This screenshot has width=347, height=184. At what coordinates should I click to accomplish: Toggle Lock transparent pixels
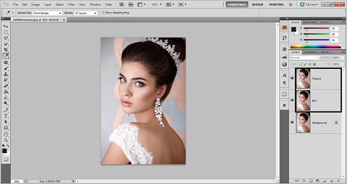(x=301, y=64)
